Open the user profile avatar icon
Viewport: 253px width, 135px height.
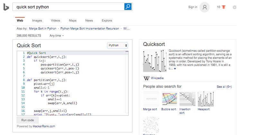(x=204, y=7)
